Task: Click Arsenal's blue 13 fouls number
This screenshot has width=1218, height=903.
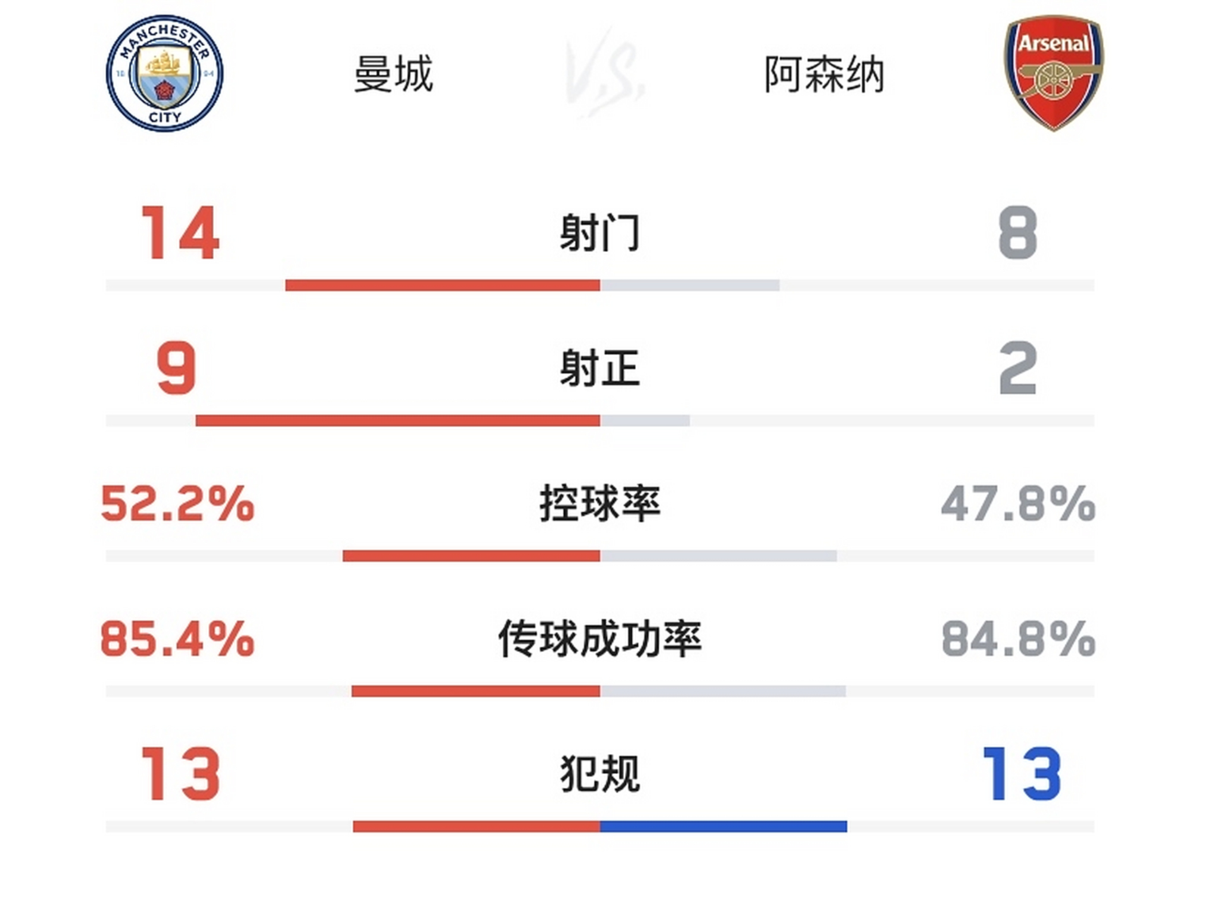Action: [x=1021, y=775]
